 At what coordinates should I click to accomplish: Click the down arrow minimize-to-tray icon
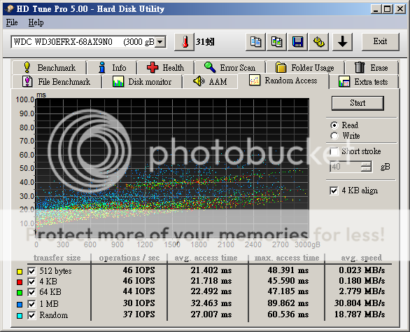tap(342, 41)
